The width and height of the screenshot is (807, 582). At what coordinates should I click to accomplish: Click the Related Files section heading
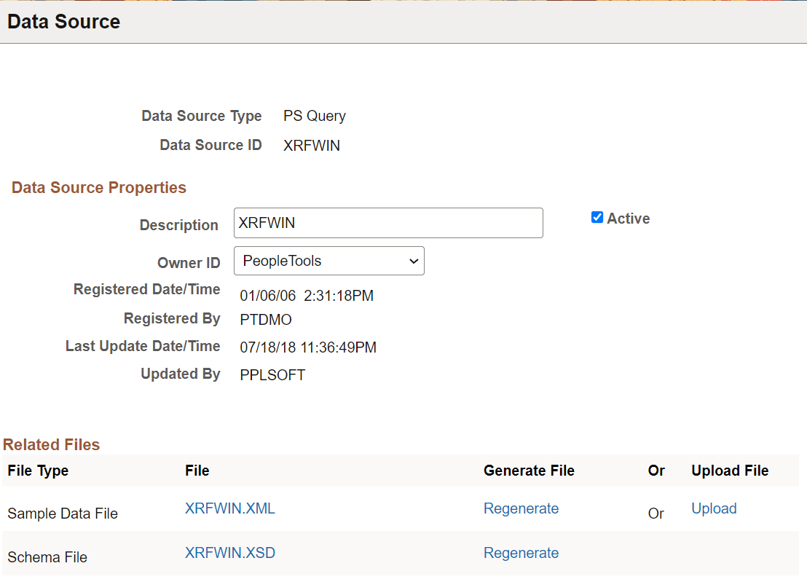pyautogui.click(x=51, y=444)
